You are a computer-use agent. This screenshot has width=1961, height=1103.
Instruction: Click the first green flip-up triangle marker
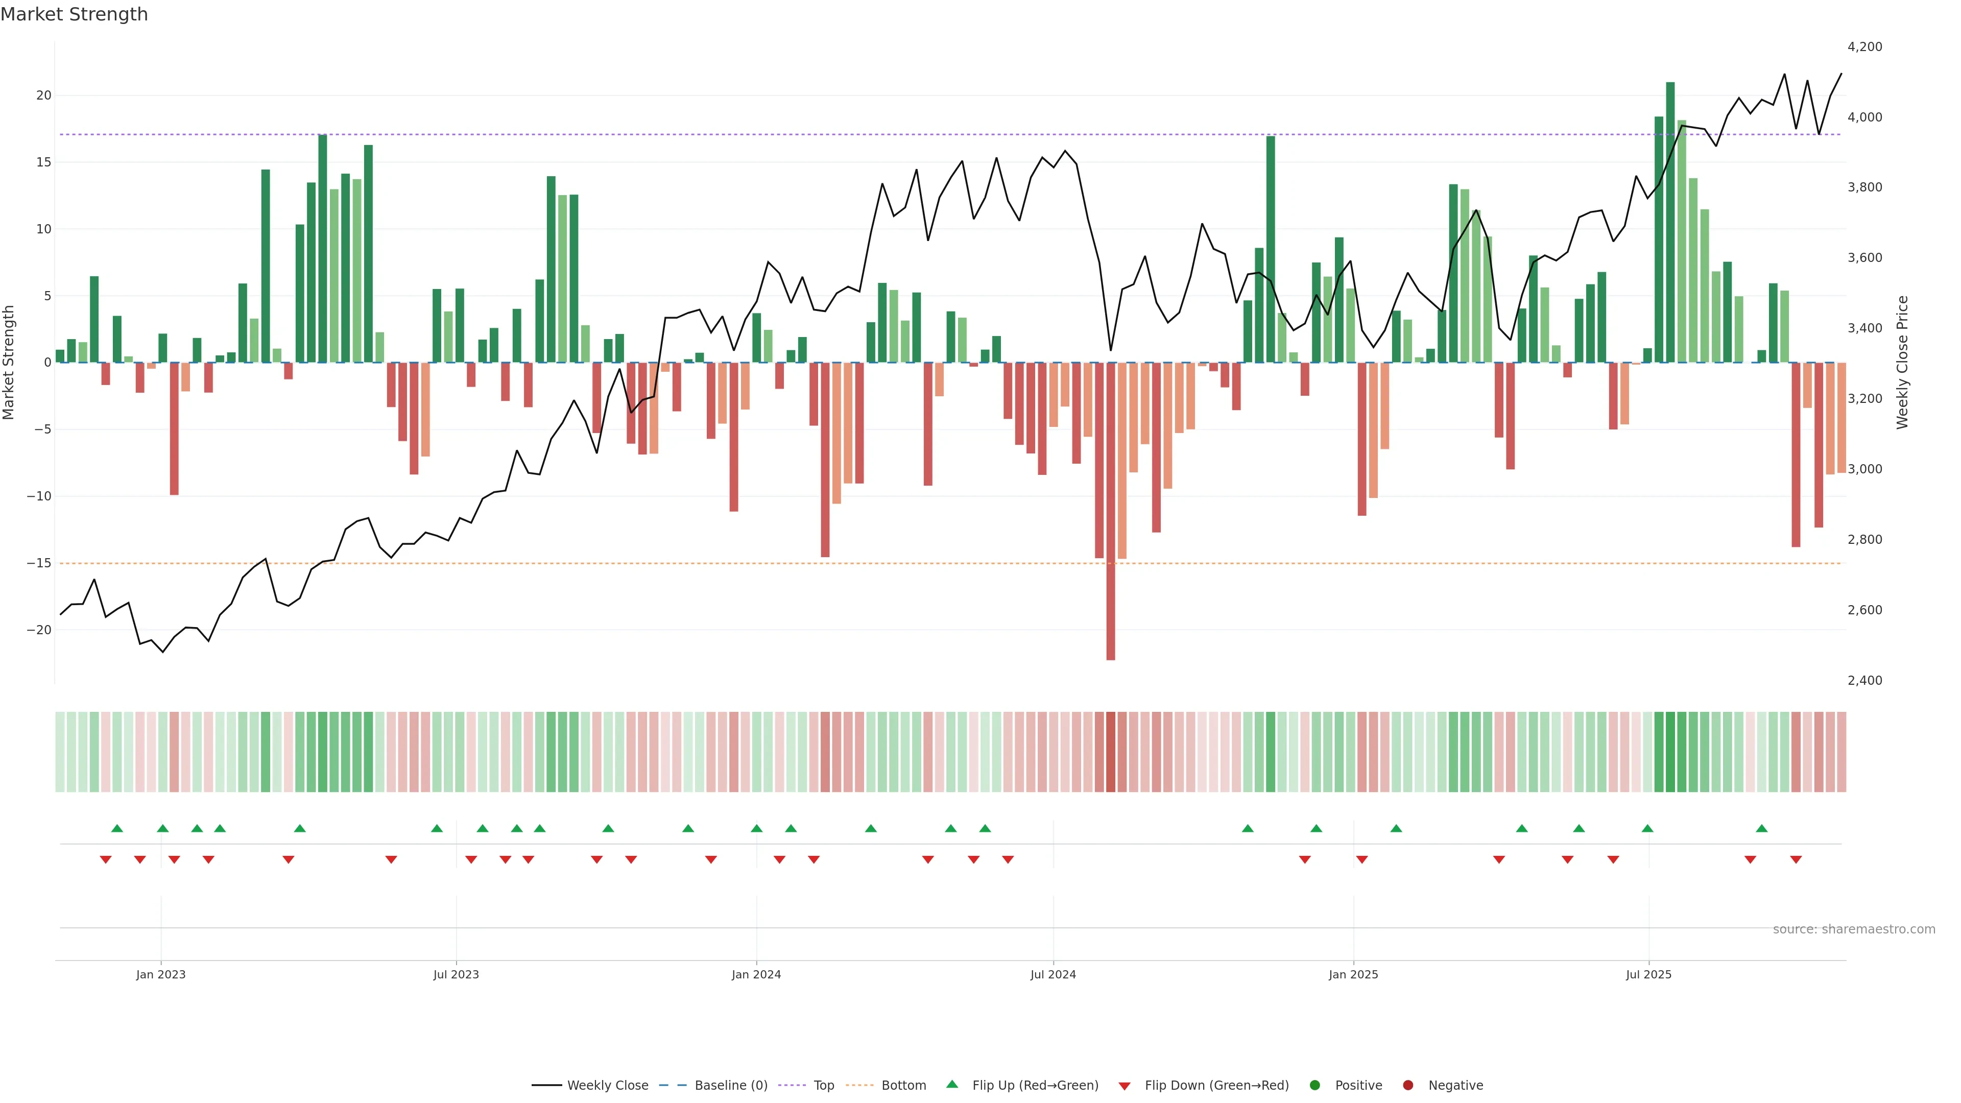(x=116, y=828)
